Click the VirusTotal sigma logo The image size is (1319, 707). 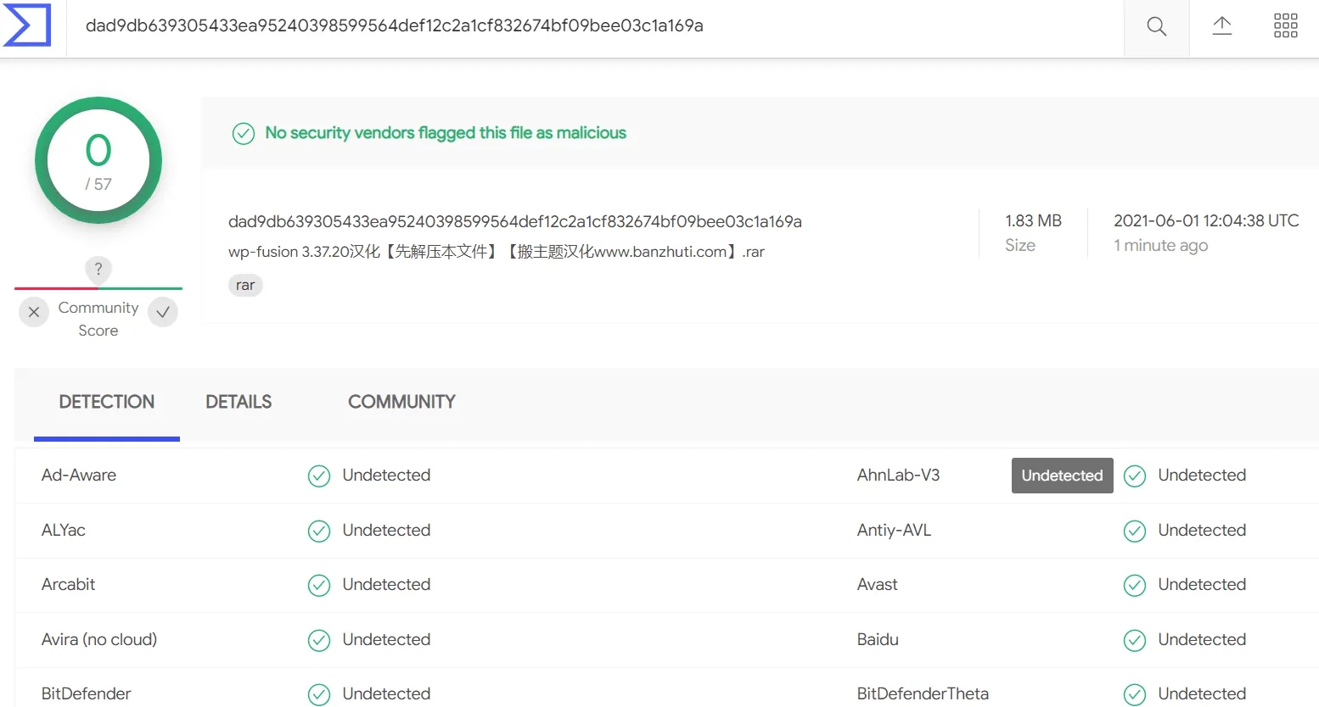[x=26, y=25]
